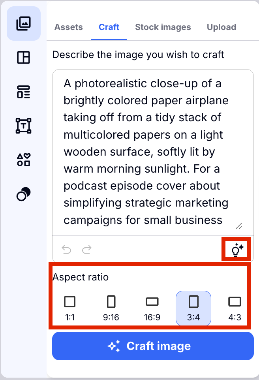
Task: Click the lightbulb enhance prompt icon
Action: [x=237, y=250]
